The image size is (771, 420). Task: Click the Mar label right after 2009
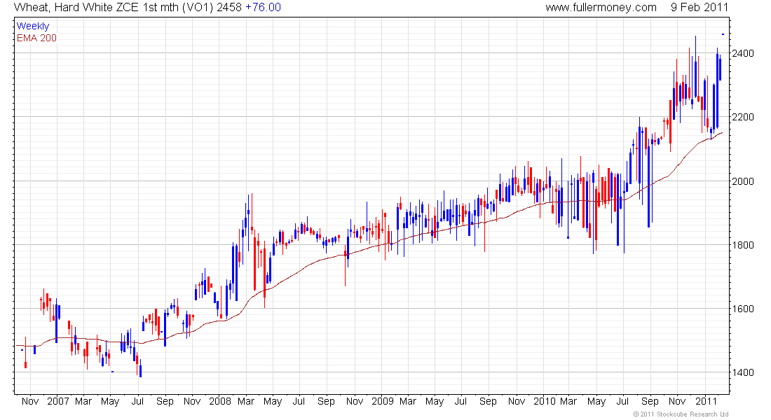408,401
